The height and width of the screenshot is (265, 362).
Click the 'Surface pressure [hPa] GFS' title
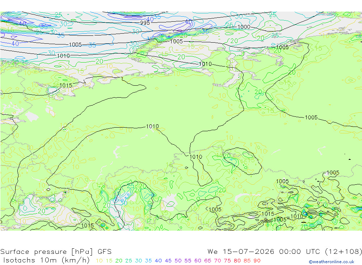(56, 251)
